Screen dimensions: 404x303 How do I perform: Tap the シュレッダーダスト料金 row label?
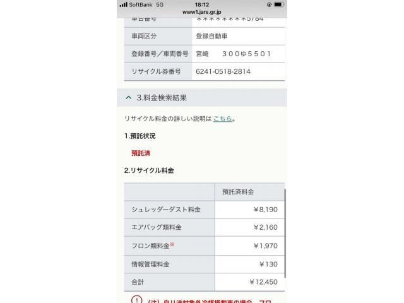[166, 210]
